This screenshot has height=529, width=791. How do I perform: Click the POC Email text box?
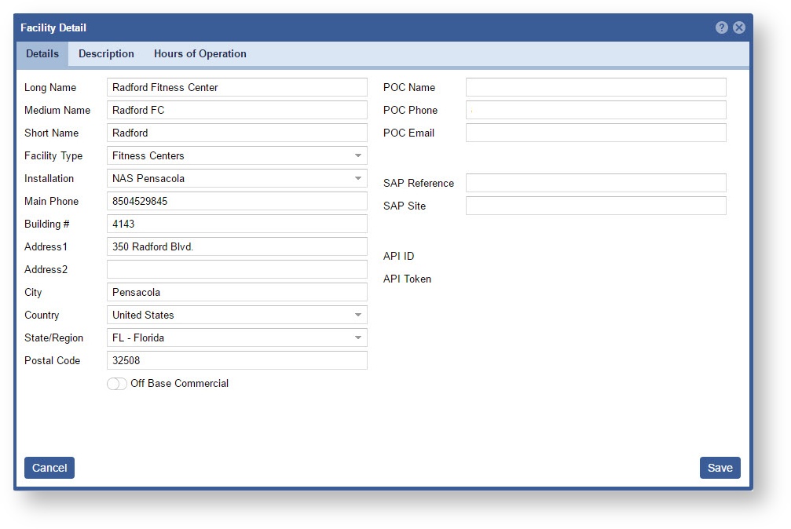tap(595, 133)
